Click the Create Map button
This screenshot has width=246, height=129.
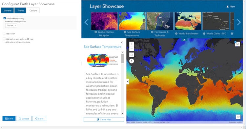(104, 120)
